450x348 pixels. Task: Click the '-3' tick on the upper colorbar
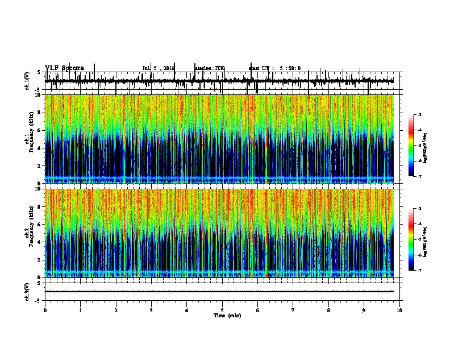pos(419,115)
